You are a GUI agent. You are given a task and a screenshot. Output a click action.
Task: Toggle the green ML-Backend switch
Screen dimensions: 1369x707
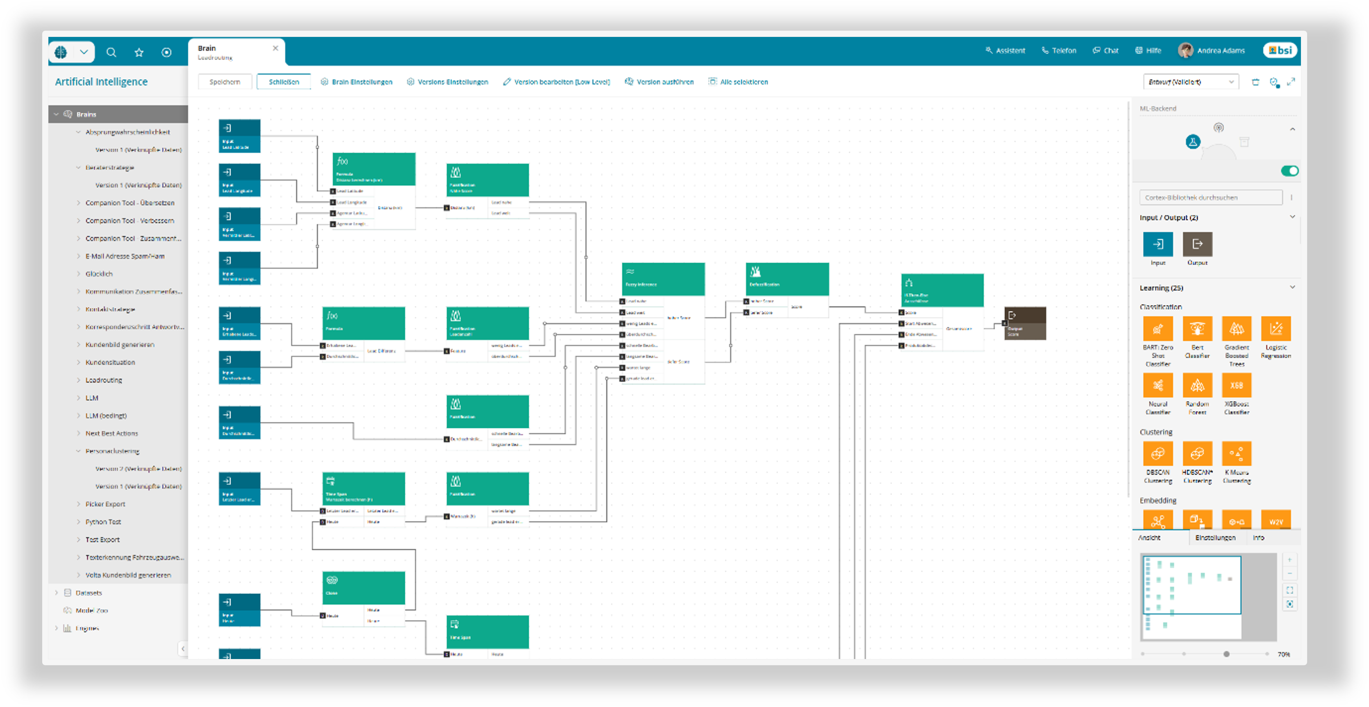tap(1289, 171)
